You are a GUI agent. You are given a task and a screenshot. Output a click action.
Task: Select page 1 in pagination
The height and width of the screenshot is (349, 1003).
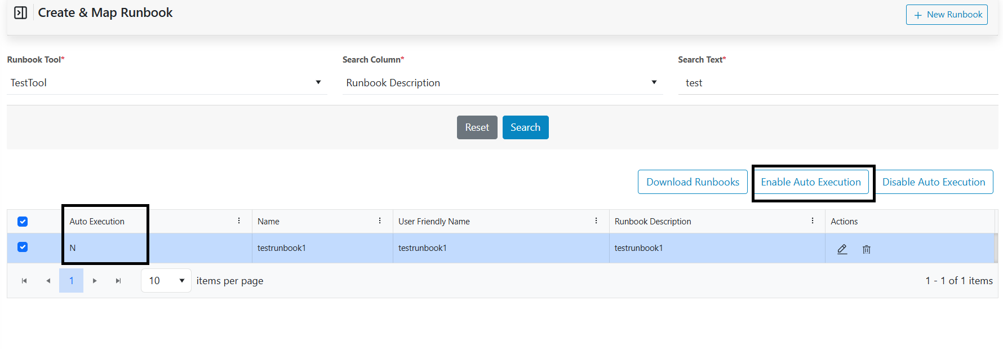(x=71, y=281)
